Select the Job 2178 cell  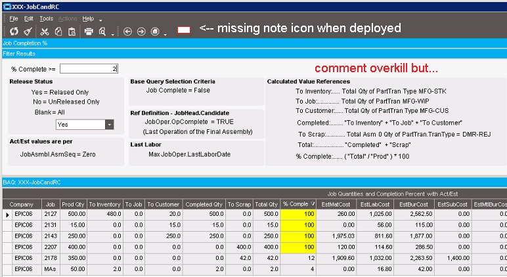(x=51, y=258)
